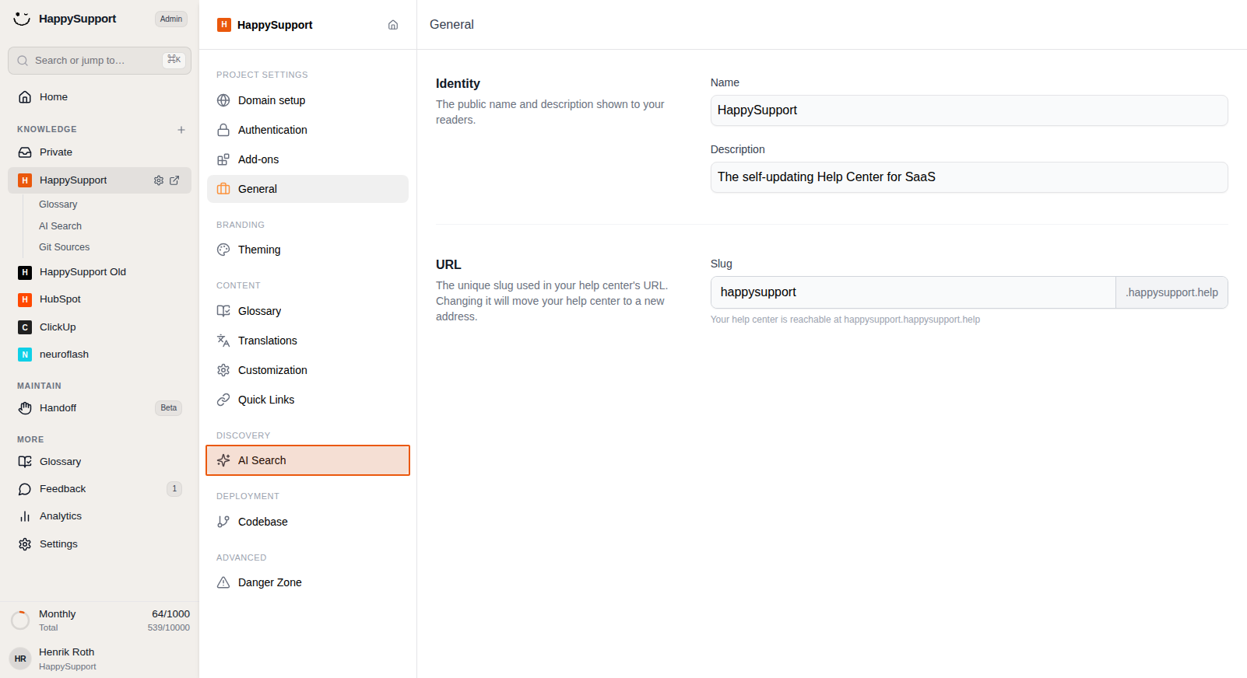The height and width of the screenshot is (678, 1247).
Task: Click the plus icon beside the Knowledge heading
Action: (x=181, y=130)
